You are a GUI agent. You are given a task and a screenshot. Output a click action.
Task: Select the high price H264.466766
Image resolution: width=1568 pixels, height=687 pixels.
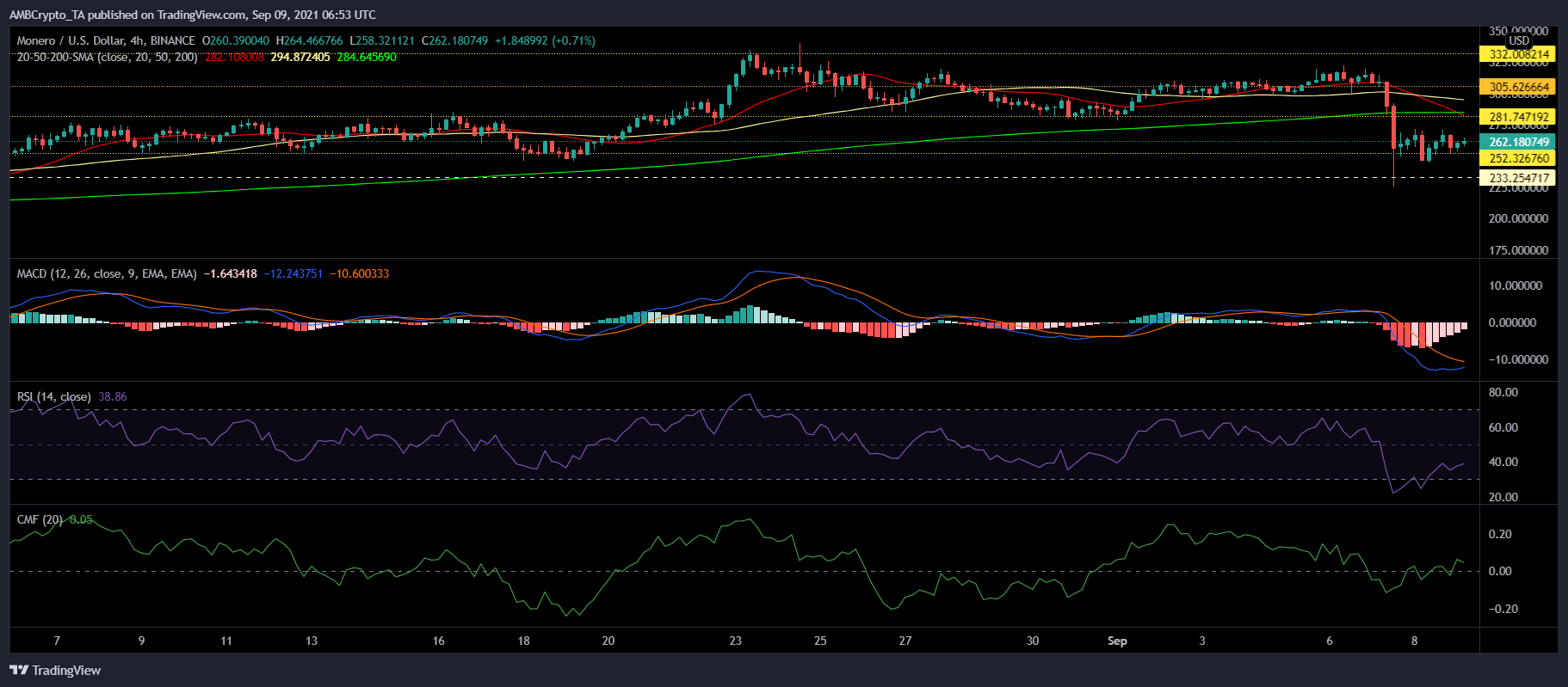pos(309,40)
